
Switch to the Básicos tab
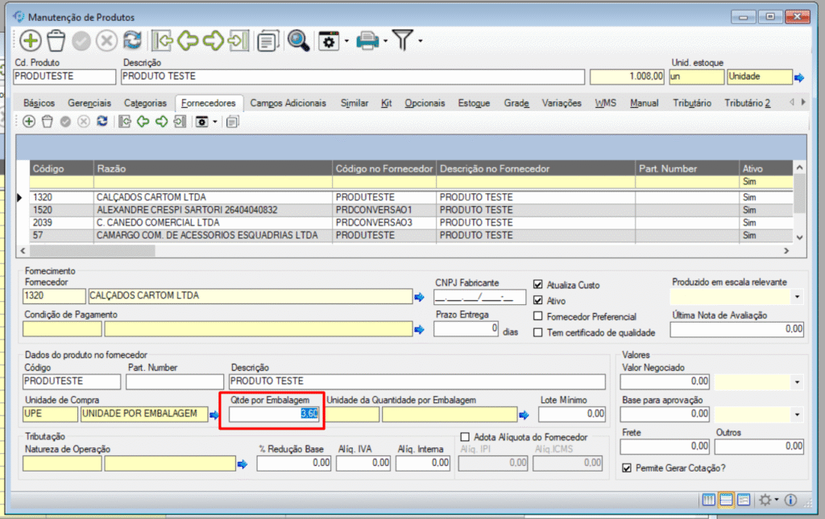tap(39, 103)
